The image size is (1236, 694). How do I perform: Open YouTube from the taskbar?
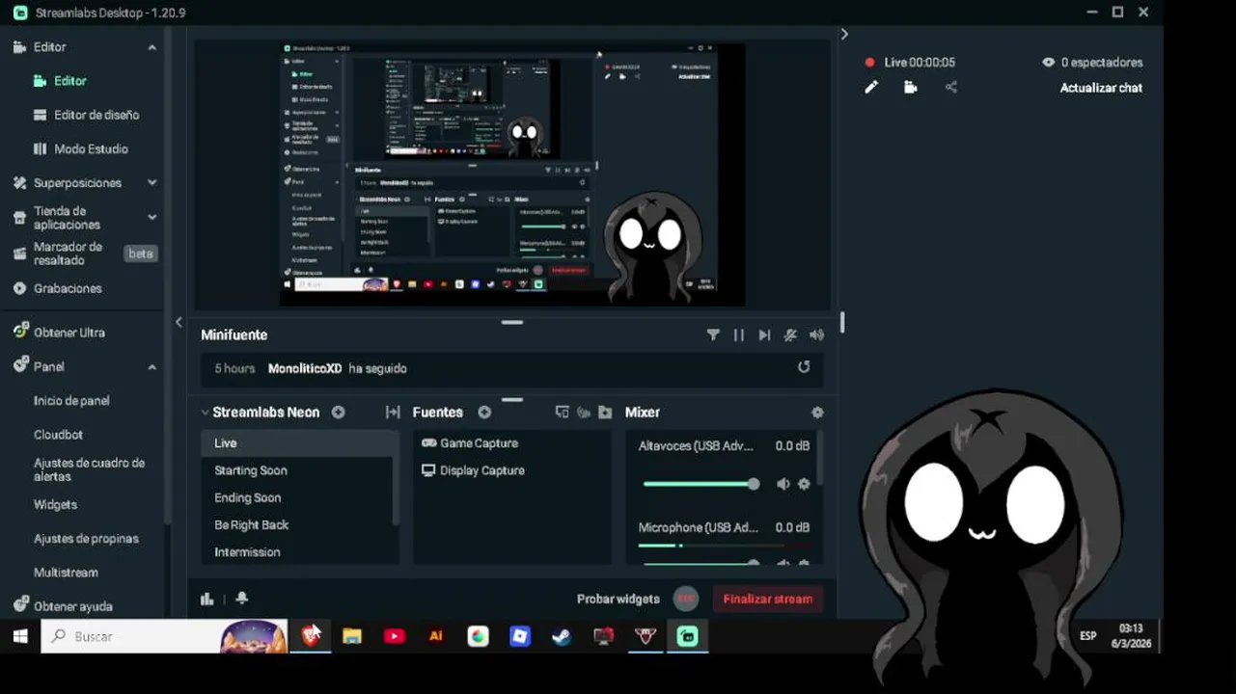(394, 636)
